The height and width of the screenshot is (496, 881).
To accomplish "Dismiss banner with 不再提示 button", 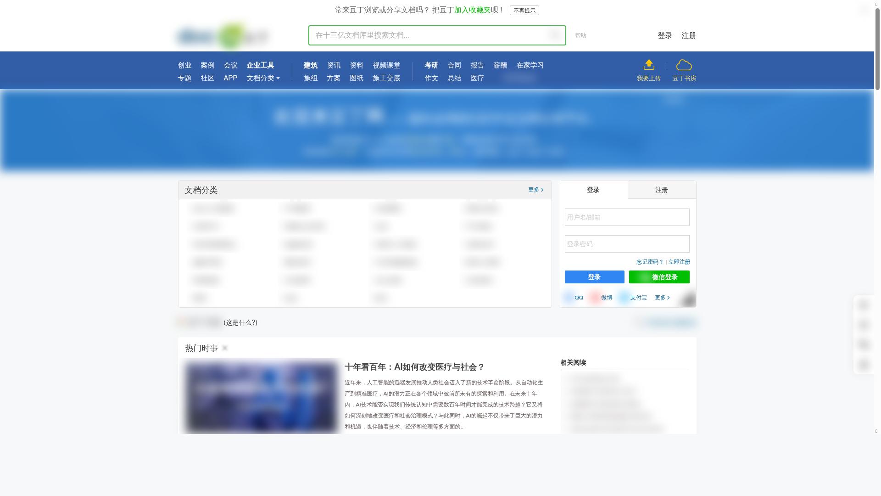I will pos(524,11).
